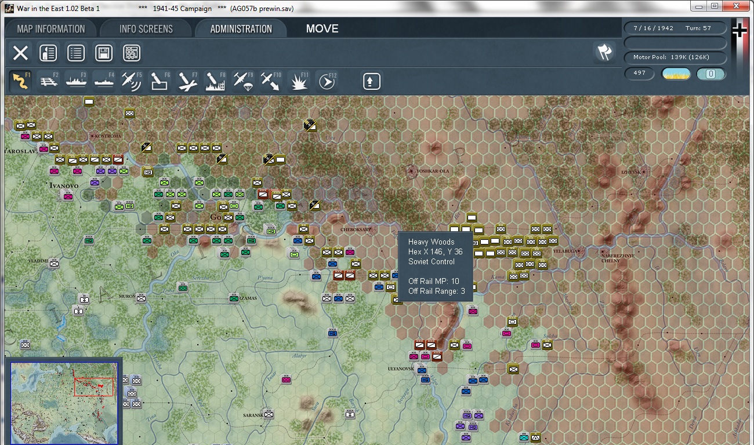Click the Saransk city label
Screen dimensions: 754x445
(x=253, y=416)
